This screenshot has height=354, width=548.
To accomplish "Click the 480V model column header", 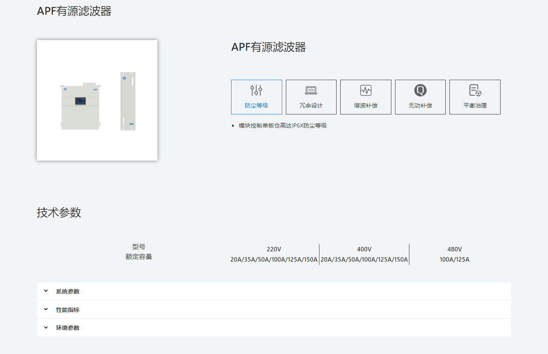I will 454,249.
